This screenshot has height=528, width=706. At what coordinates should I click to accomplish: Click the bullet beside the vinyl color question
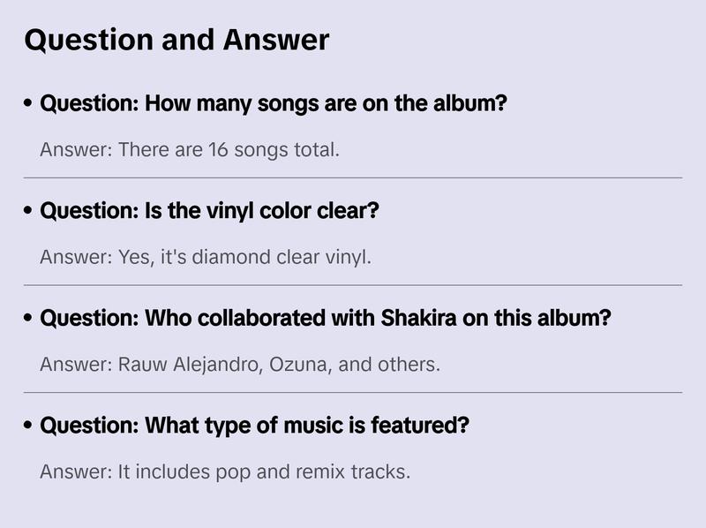click(29, 212)
